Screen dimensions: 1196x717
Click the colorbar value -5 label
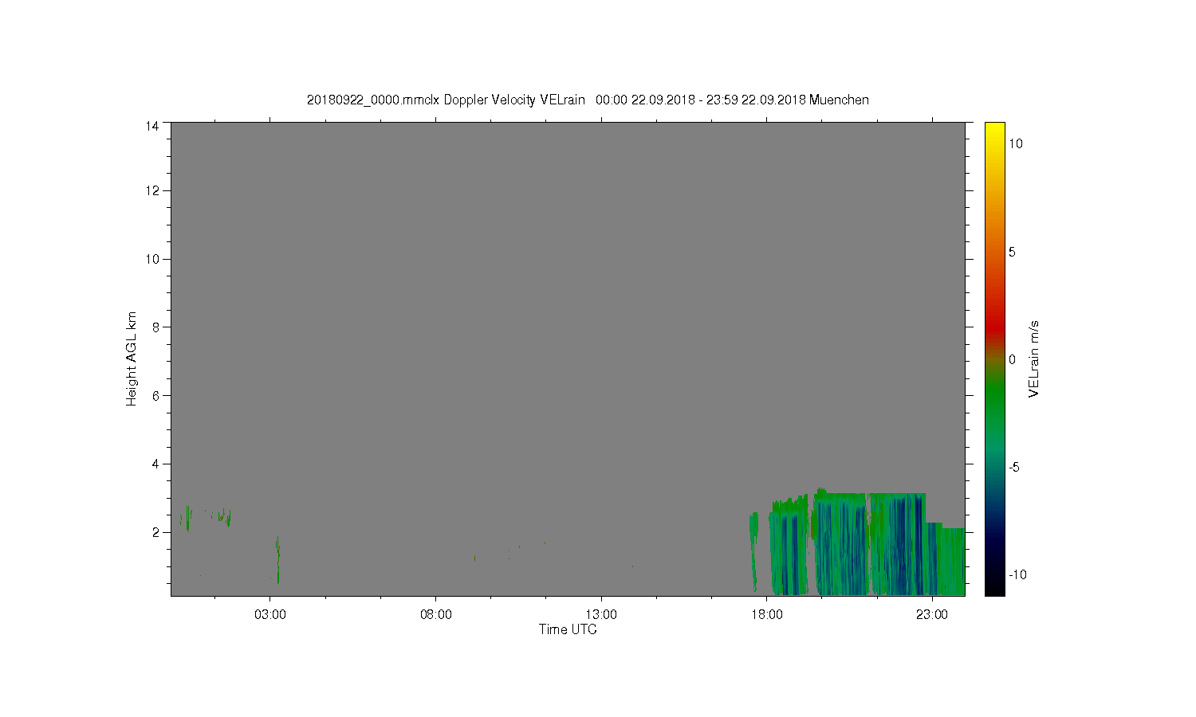point(1013,467)
